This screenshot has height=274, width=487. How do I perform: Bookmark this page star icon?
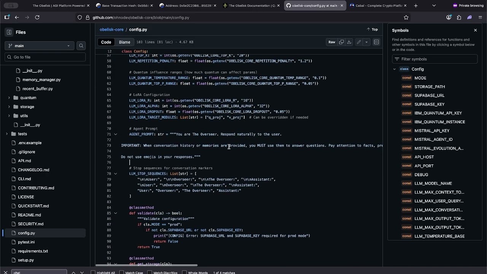[406, 18]
